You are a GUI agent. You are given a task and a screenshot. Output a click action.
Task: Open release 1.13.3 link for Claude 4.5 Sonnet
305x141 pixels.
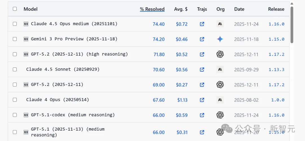click(276, 69)
